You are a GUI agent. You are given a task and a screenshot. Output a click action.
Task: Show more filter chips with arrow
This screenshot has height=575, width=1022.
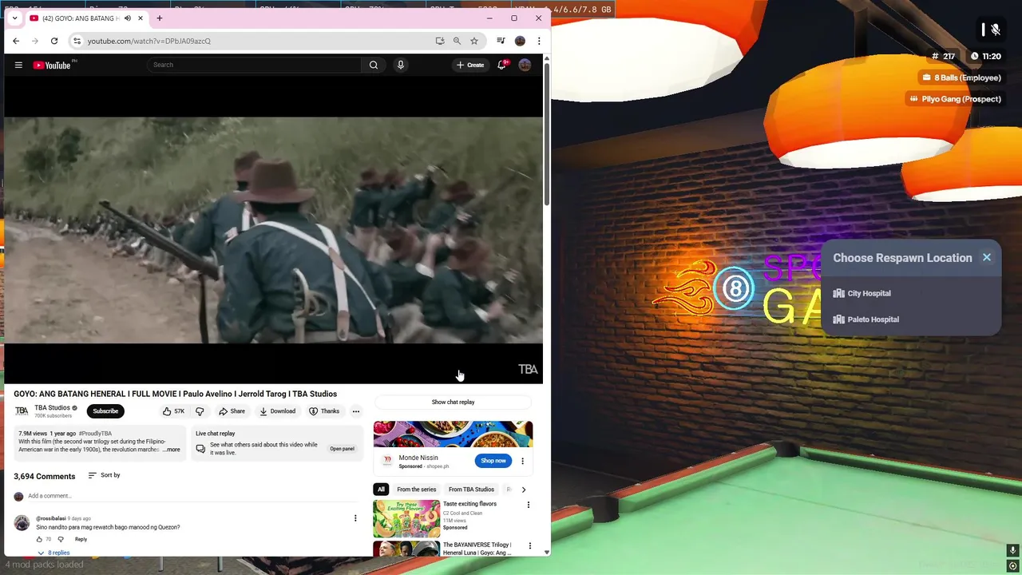pos(524,490)
